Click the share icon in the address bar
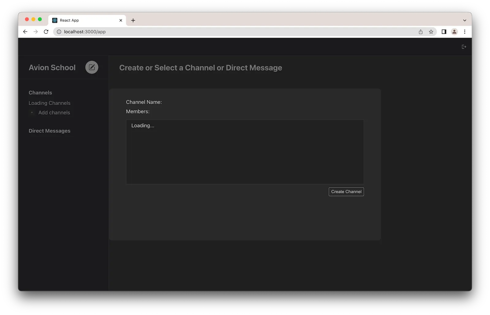The height and width of the screenshot is (315, 490). [x=420, y=31]
